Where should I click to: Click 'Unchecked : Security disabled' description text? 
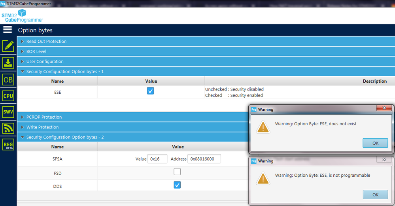click(234, 89)
